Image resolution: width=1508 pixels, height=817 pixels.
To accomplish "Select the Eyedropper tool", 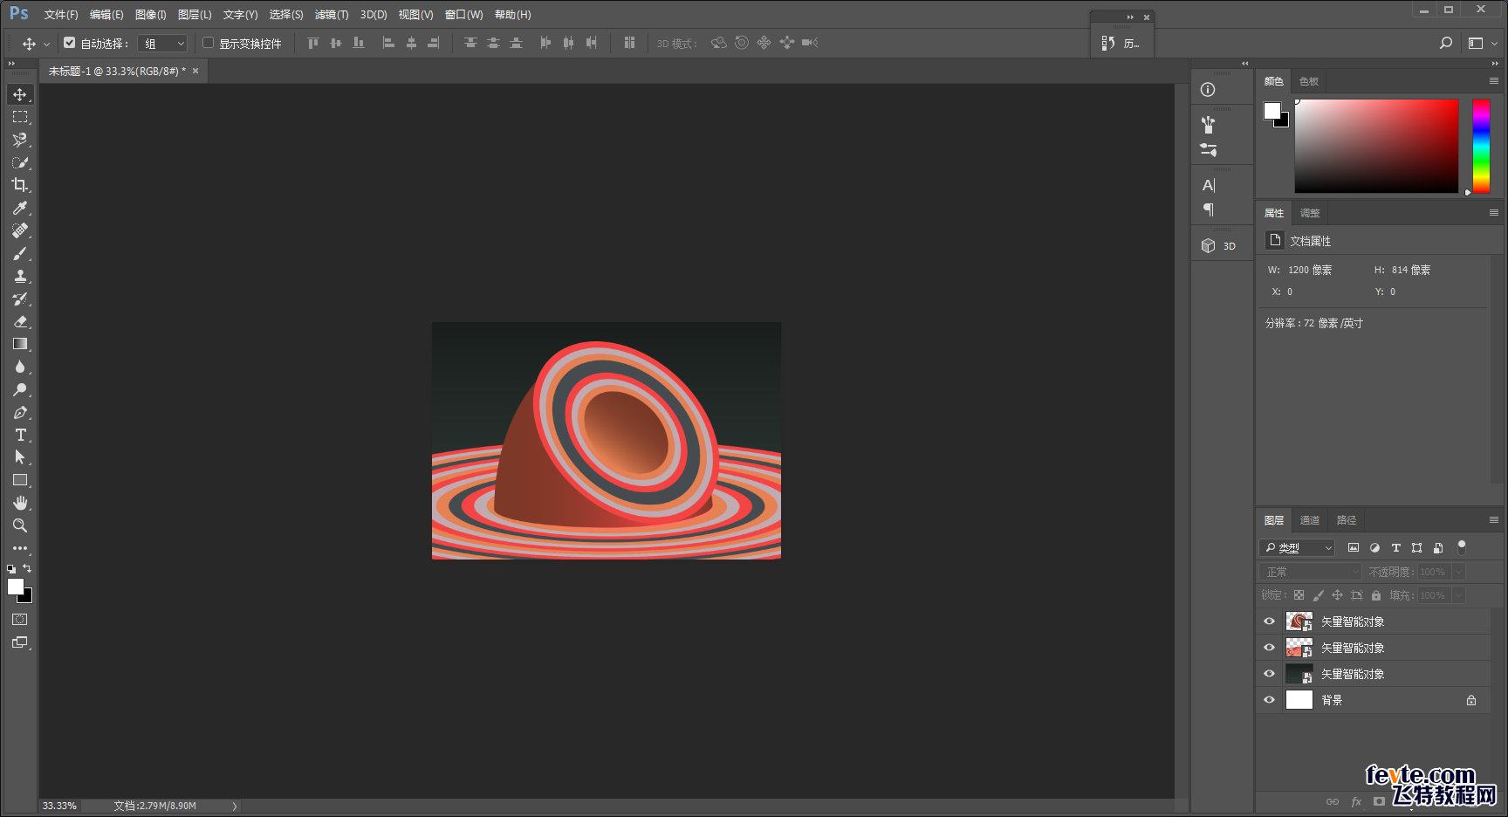I will point(19,208).
